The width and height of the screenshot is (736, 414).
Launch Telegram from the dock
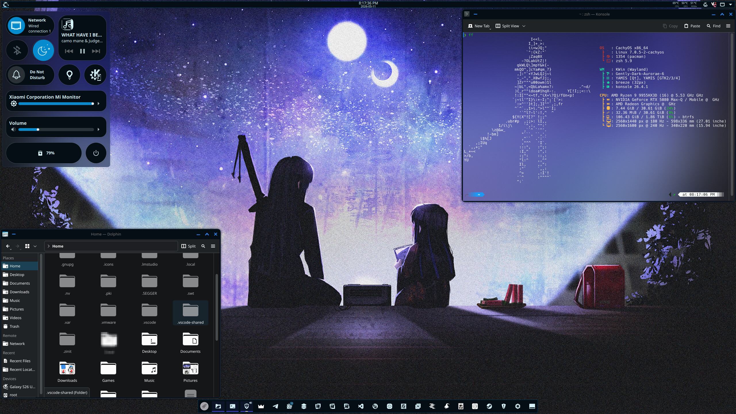pos(275,406)
